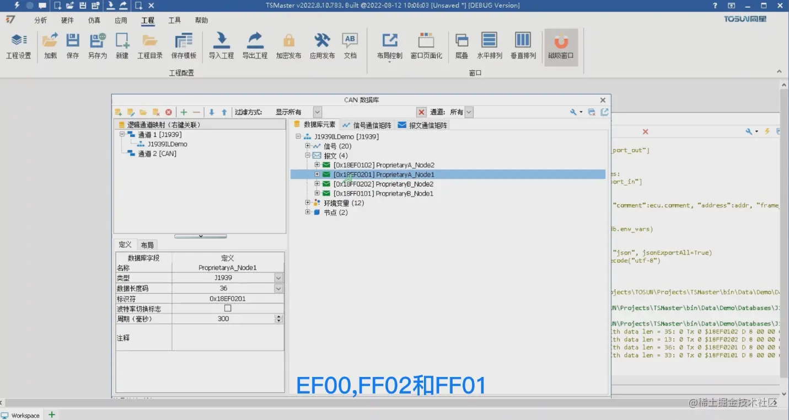
Task: Click the Workspace tab at bottom
Action: pos(21,416)
